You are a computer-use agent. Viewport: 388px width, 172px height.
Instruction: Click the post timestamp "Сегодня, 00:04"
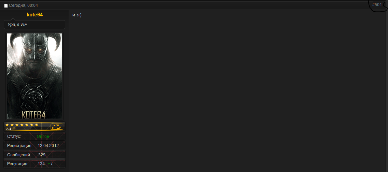pos(24,5)
